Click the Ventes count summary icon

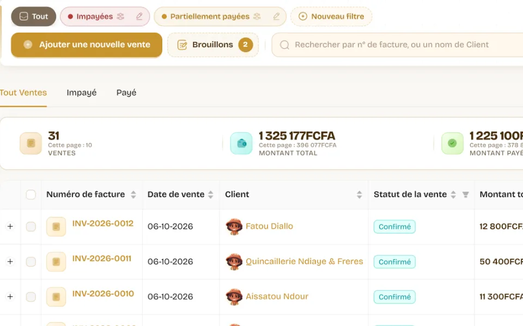(31, 143)
